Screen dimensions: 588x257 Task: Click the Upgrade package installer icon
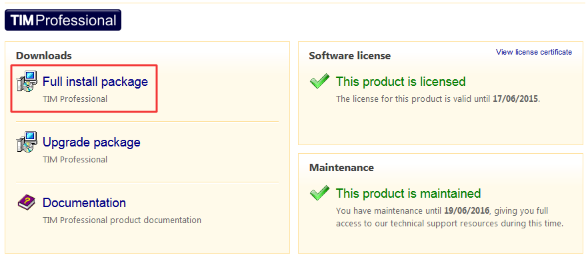tap(27, 142)
